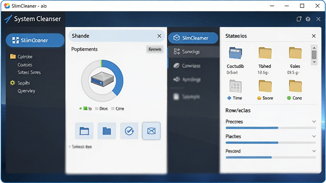This screenshot has height=183, width=326.
Task: Toggle the Dros legend entry
Action: 101,109
